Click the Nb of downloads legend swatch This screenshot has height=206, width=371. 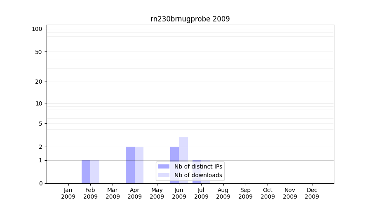click(164, 175)
